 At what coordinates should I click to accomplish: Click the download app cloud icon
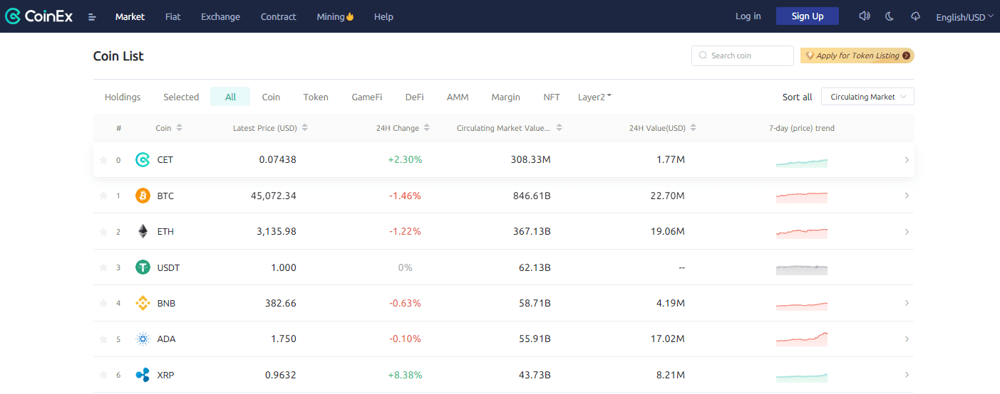pyautogui.click(x=916, y=16)
